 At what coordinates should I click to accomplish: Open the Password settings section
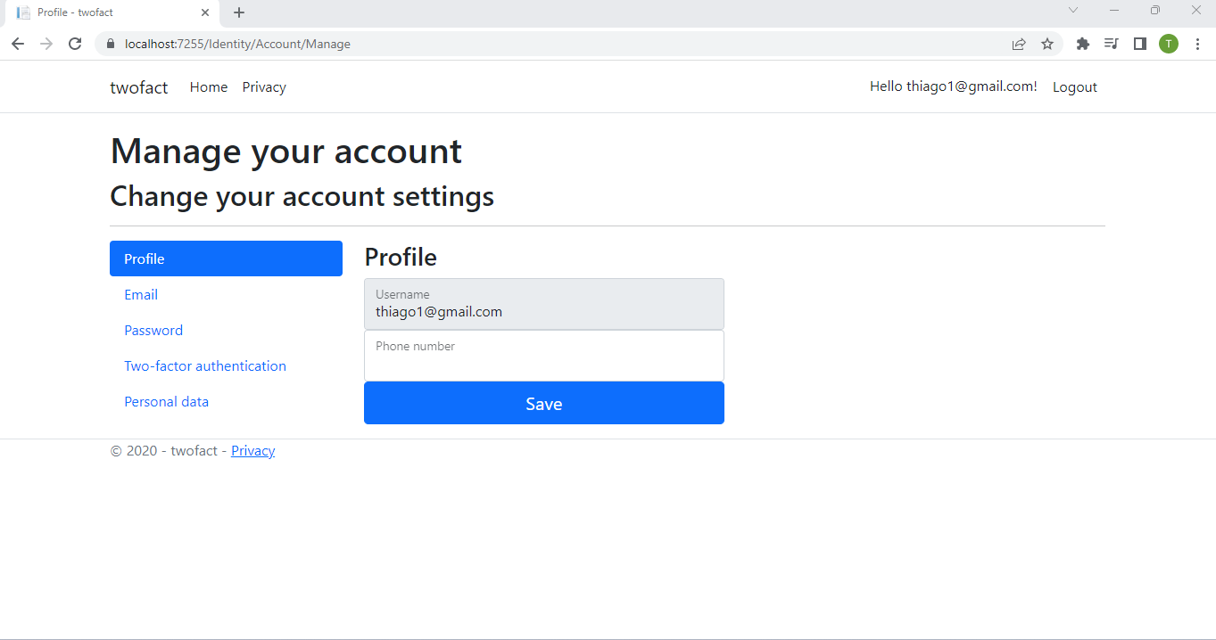pos(153,330)
